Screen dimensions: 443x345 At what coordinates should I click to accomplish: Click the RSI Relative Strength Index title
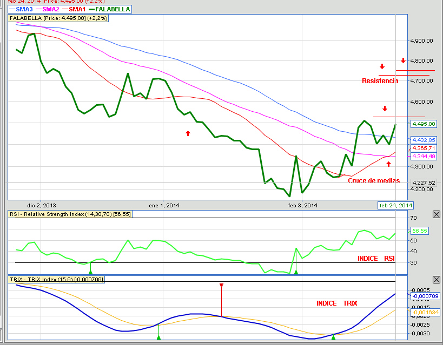pyautogui.click(x=70, y=214)
